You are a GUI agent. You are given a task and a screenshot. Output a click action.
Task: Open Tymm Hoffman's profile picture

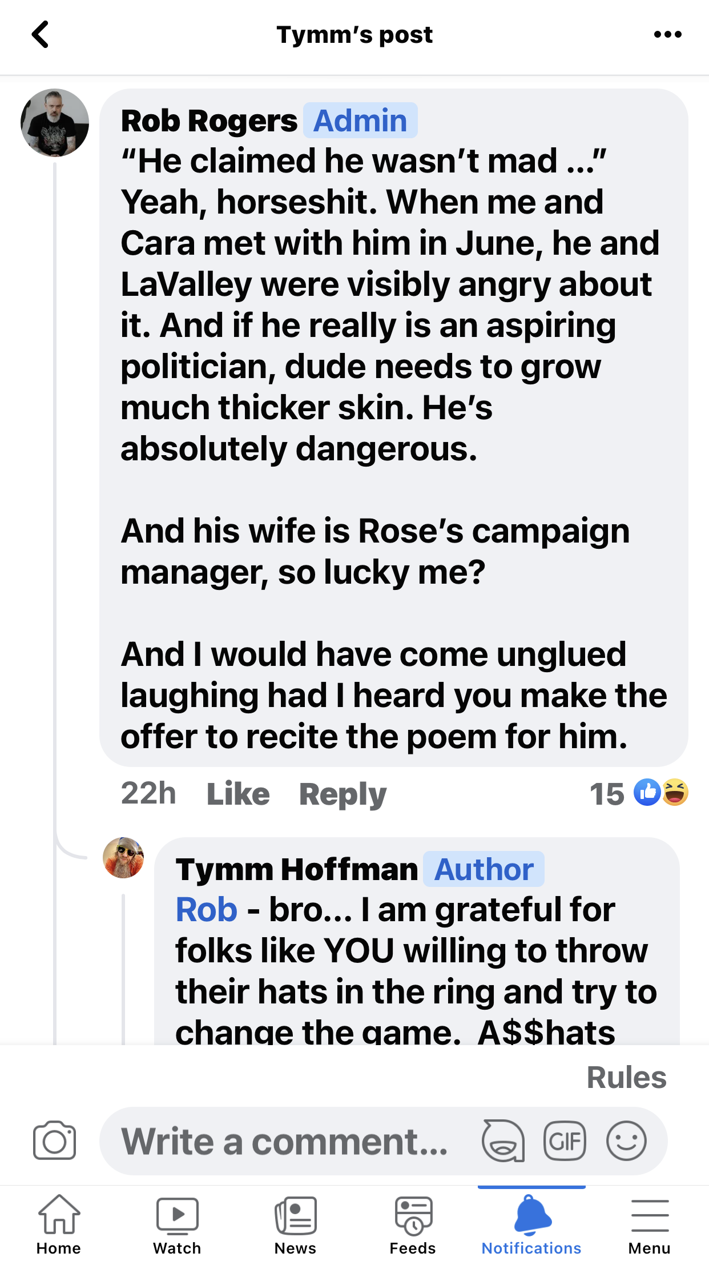(123, 857)
